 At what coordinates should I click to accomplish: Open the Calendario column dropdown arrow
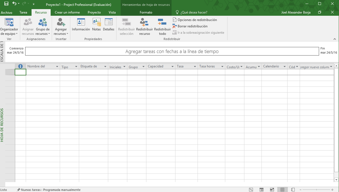pos(284,67)
